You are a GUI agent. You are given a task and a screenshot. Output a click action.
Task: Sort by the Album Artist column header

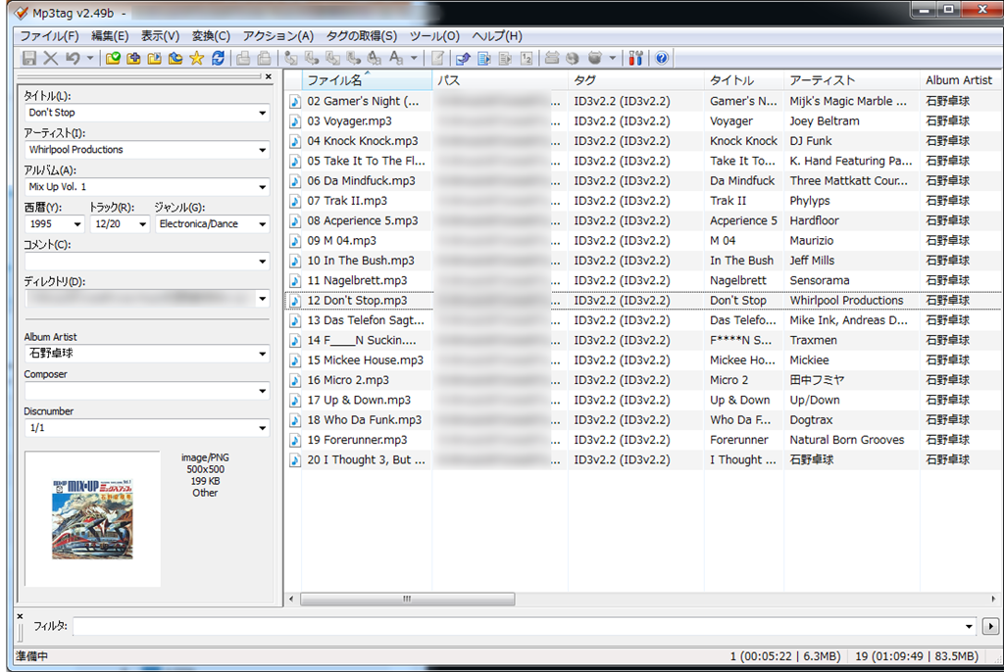[x=961, y=80]
